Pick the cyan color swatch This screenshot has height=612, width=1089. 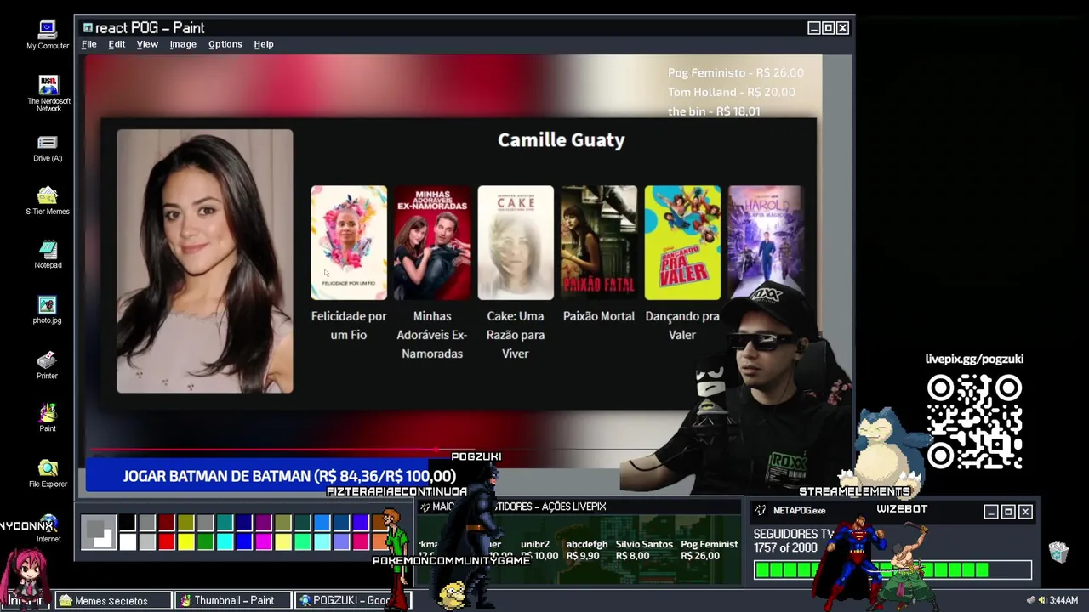coord(225,541)
